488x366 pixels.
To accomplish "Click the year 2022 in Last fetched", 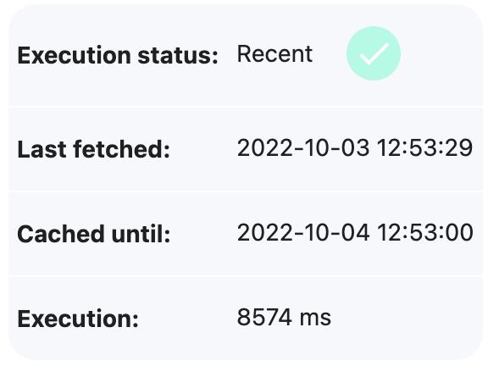I will 265,147.
